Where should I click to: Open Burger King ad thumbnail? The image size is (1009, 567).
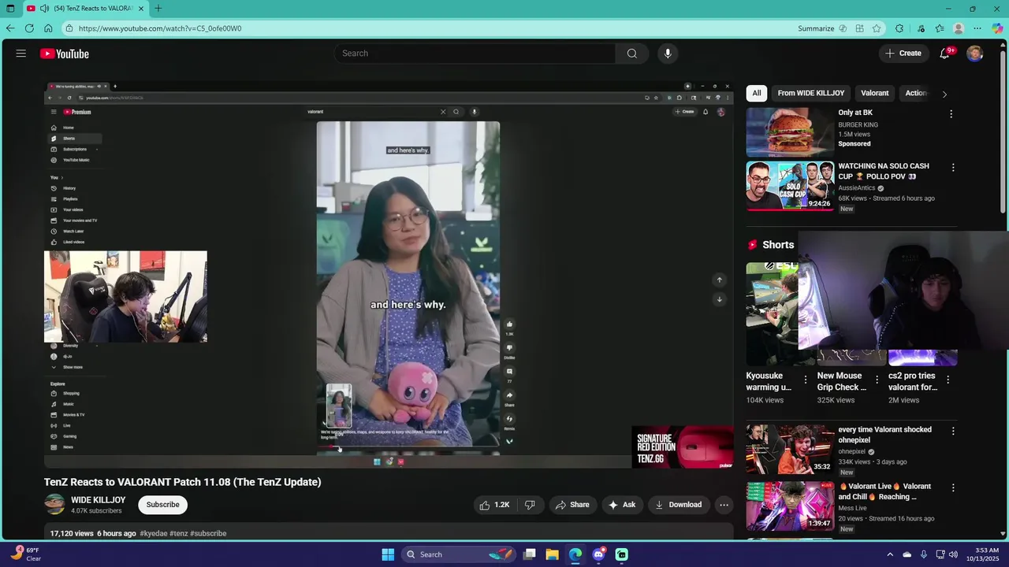tap(790, 132)
